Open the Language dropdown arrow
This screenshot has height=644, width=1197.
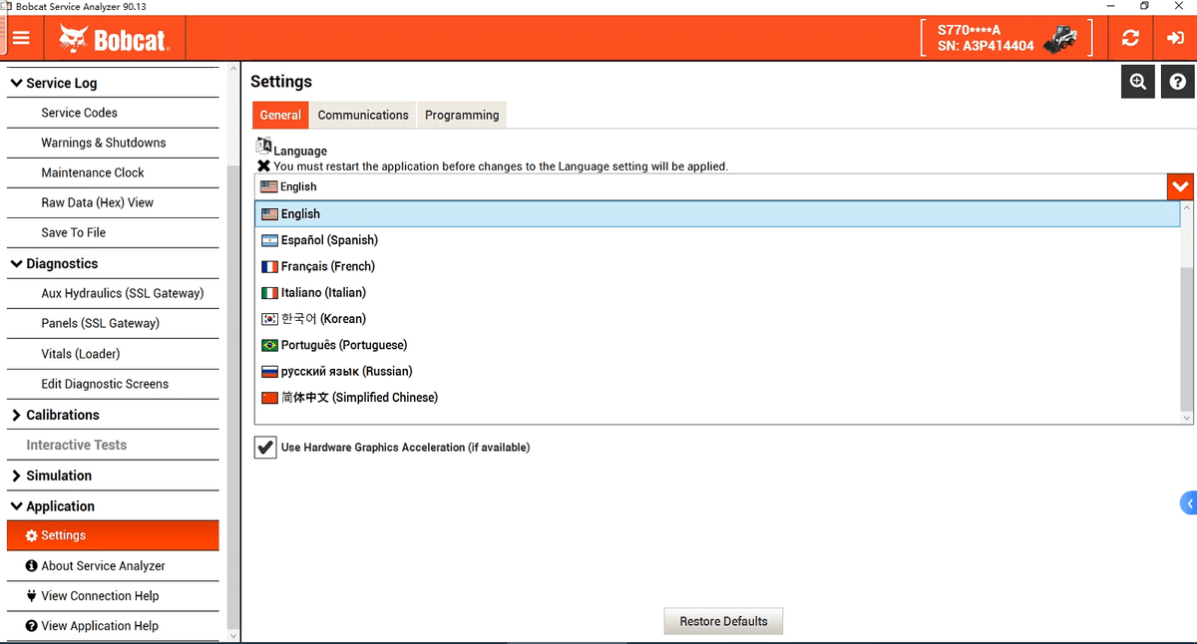[x=1180, y=186]
